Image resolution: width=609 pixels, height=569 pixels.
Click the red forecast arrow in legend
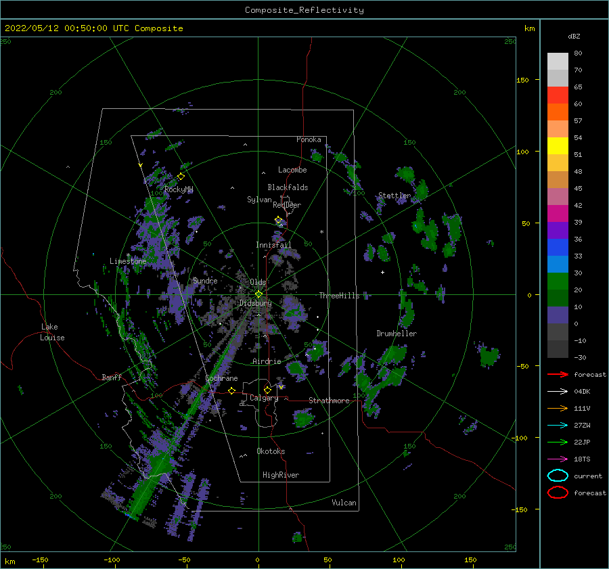click(x=558, y=374)
